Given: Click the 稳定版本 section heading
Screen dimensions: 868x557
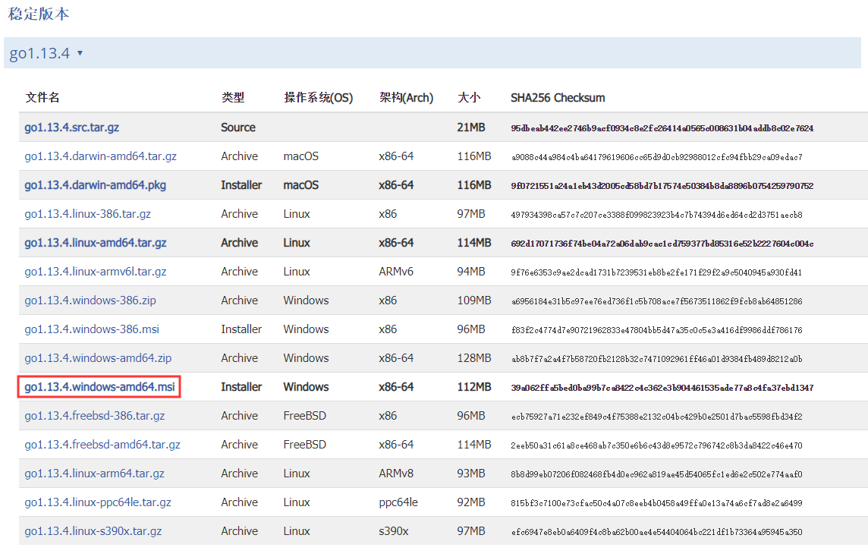Looking at the screenshot, I should [x=39, y=14].
